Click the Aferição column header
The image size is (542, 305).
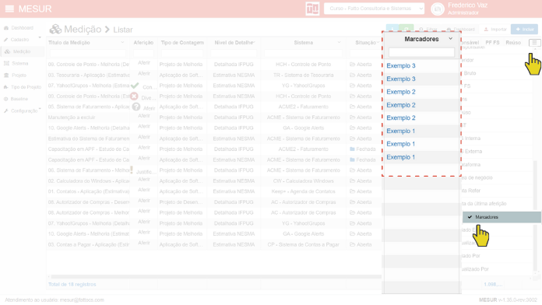(x=143, y=43)
